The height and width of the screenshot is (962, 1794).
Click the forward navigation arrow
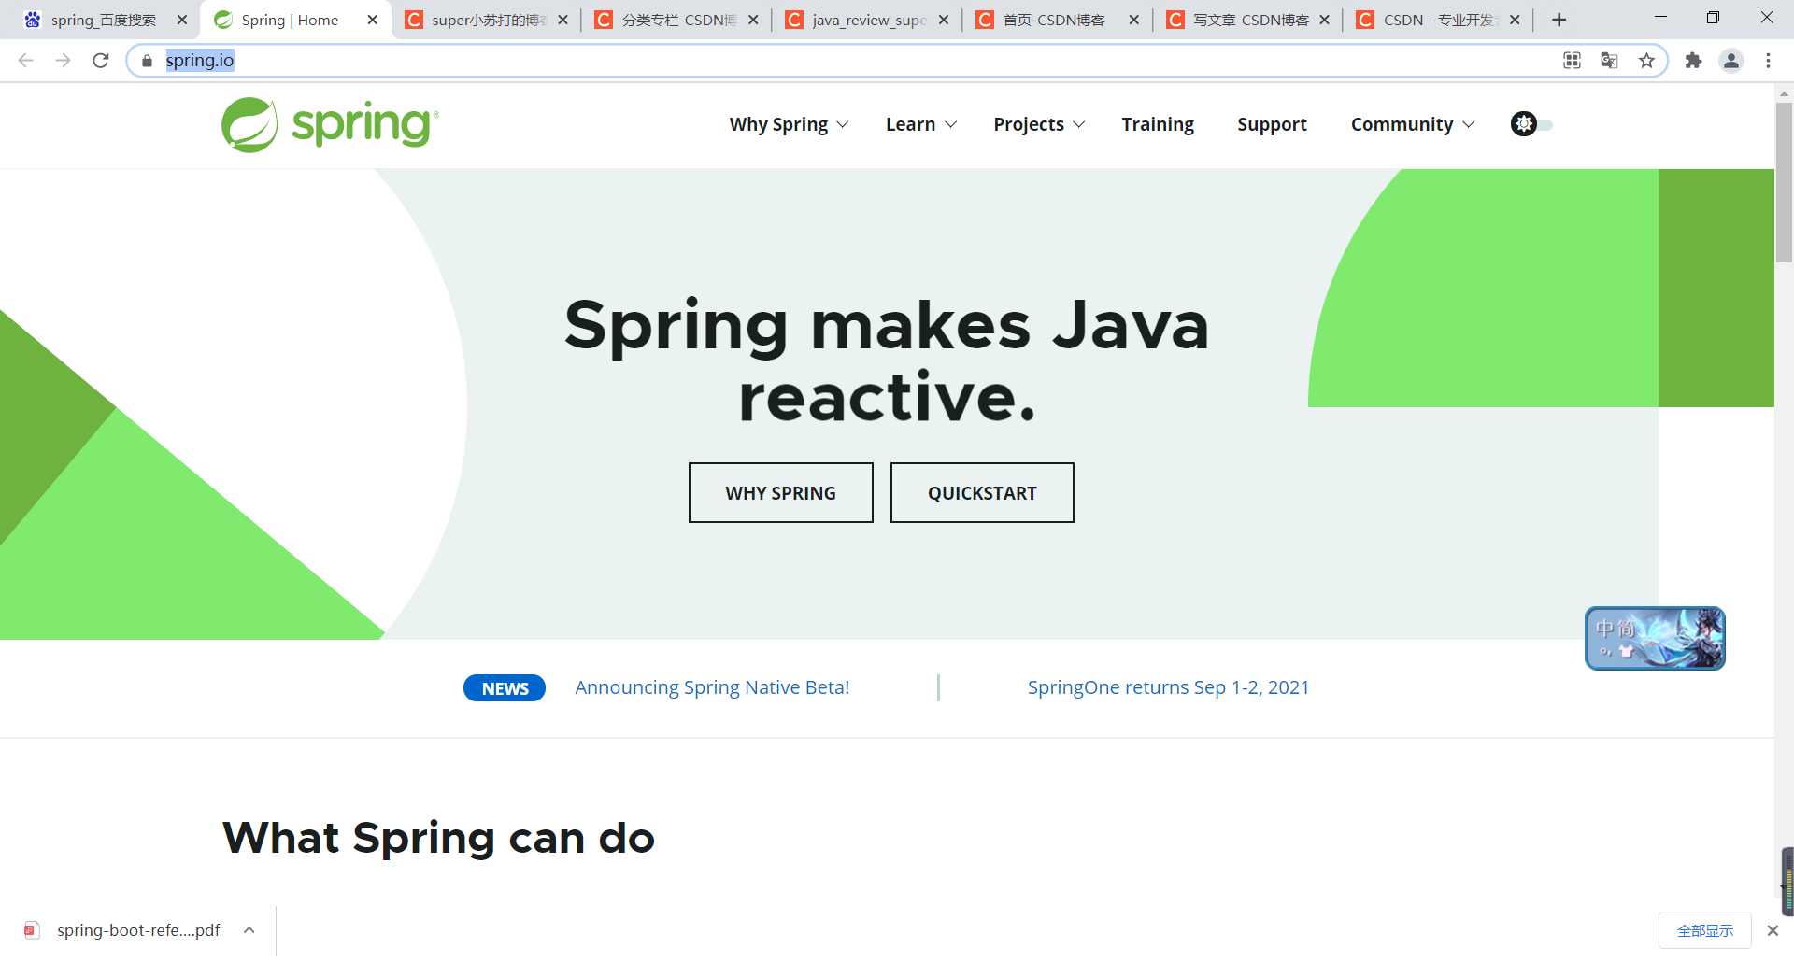(63, 60)
